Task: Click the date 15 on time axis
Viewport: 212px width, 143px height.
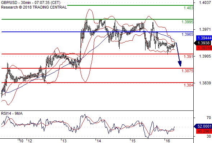Action: coord(133,141)
